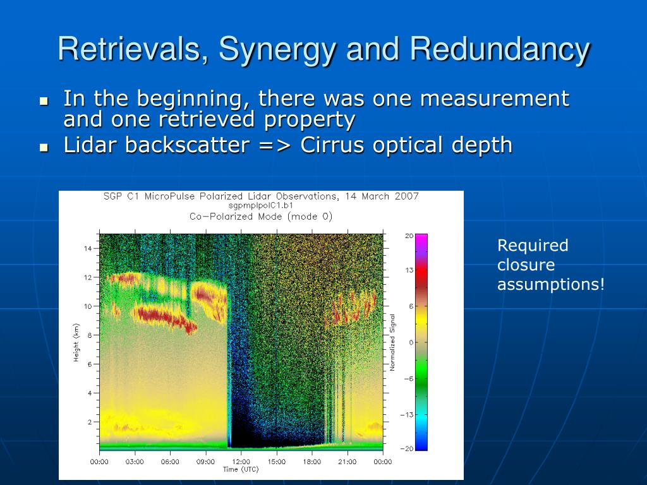Click the height tick label '12'

click(87, 278)
